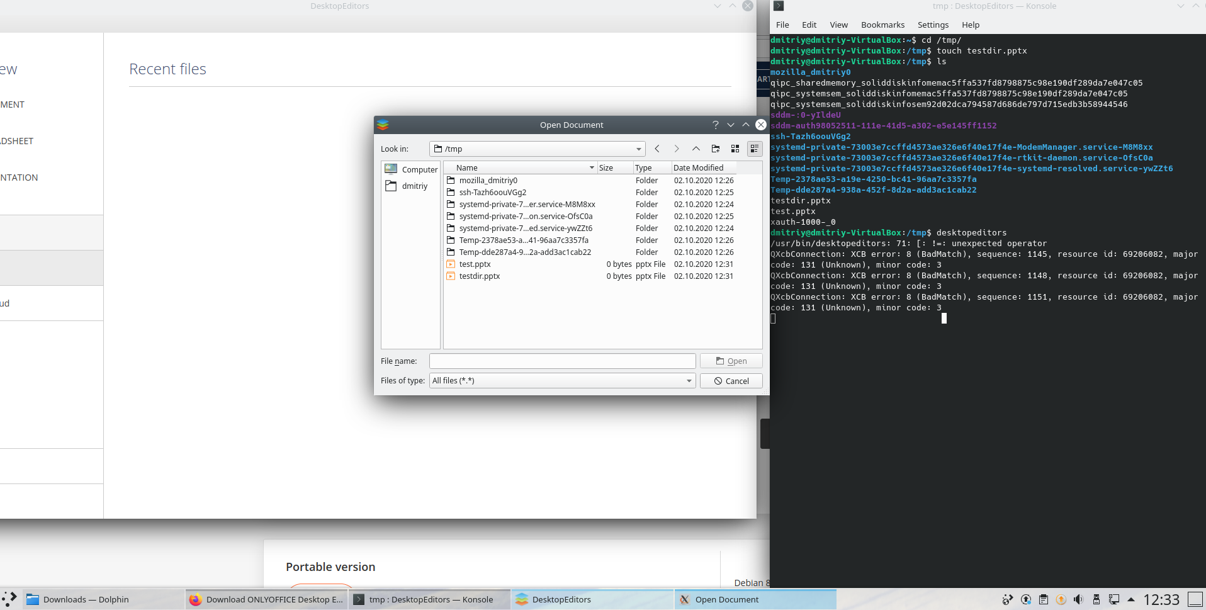Click the Klipper clipboard tray icon
1206x610 pixels.
tap(1044, 599)
